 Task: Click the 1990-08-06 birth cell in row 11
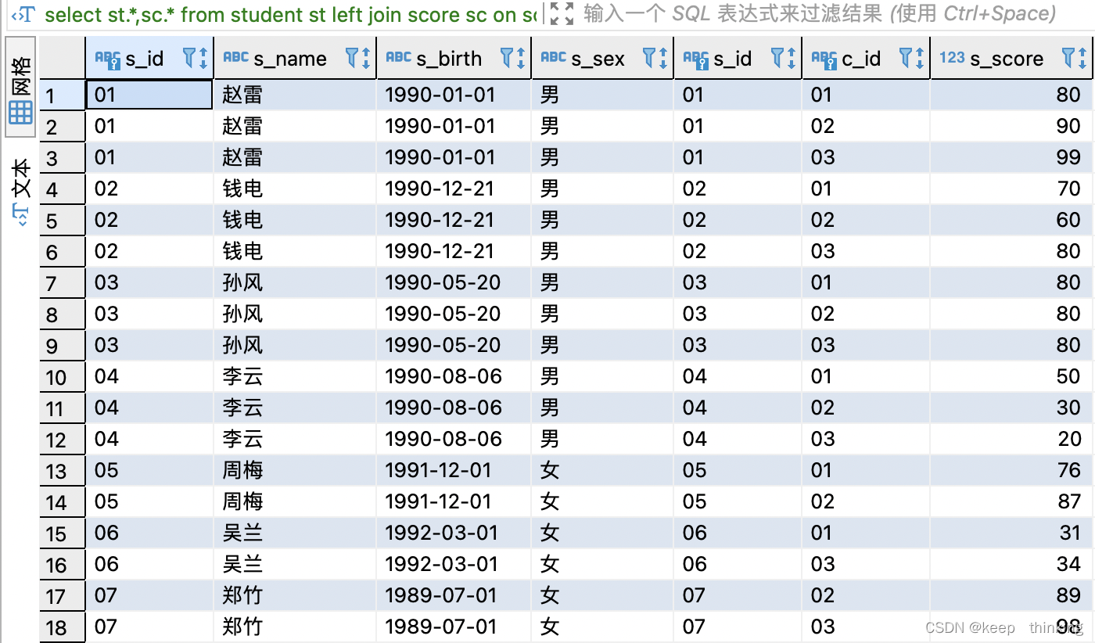click(x=454, y=408)
